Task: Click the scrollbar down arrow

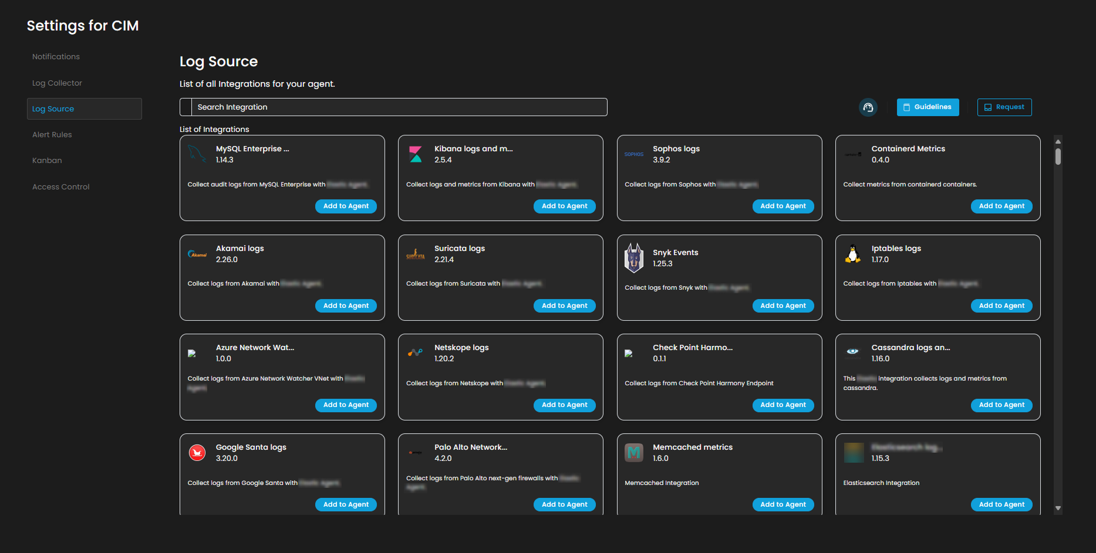Action: pyautogui.click(x=1058, y=508)
